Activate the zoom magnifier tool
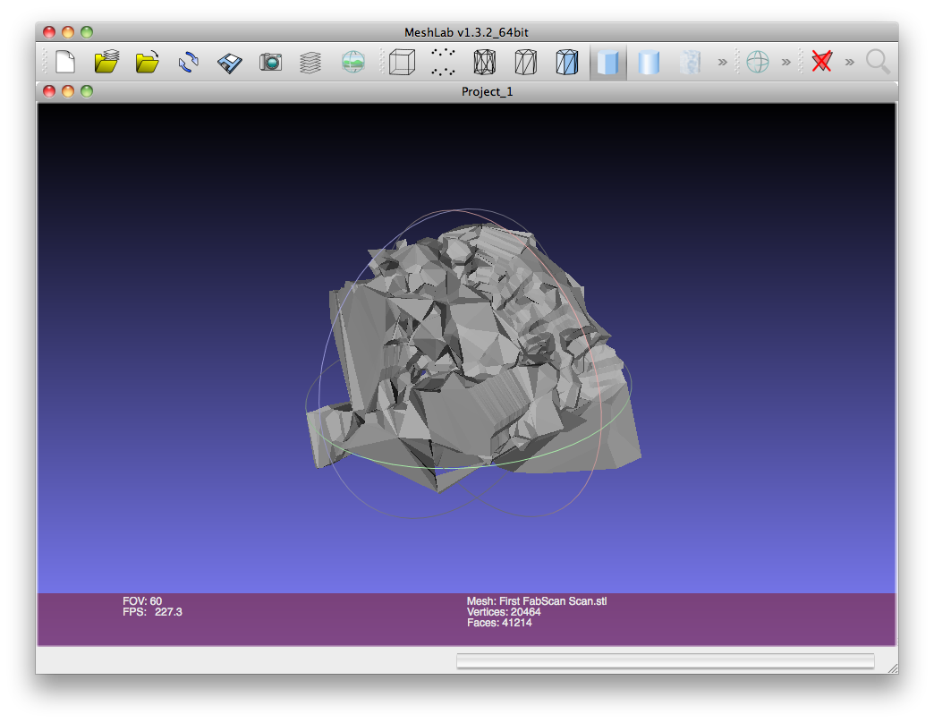 877,62
